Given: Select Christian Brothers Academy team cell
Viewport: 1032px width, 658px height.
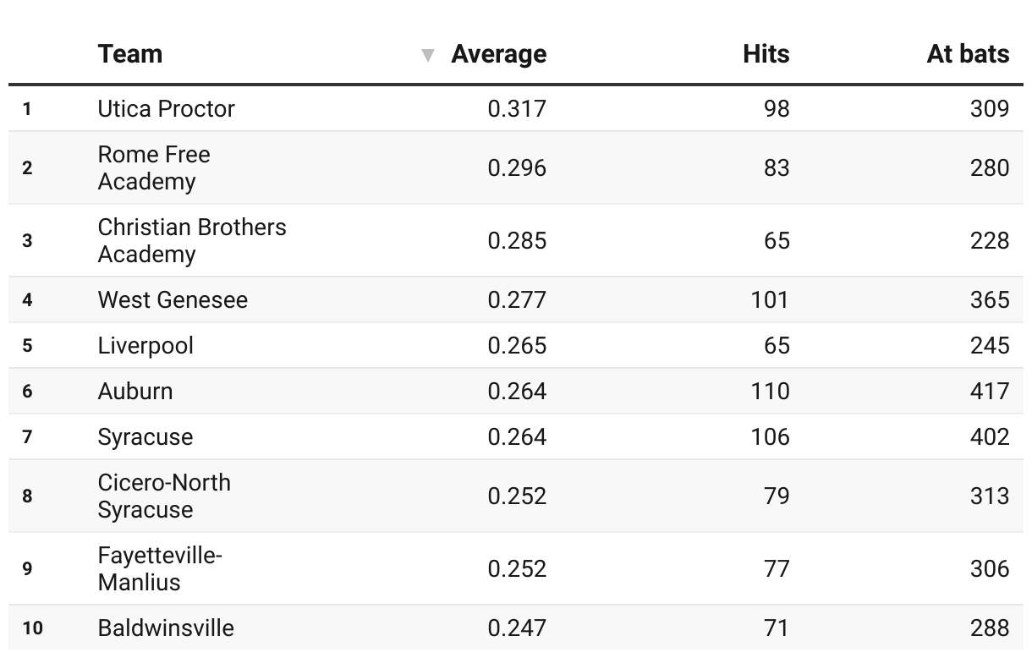Looking at the screenshot, I should click(192, 240).
